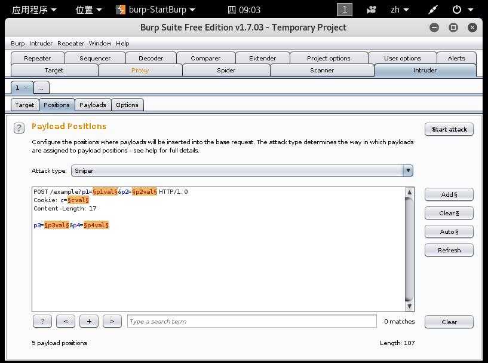Click workspace indicator 1 in the top bar

[345, 10]
